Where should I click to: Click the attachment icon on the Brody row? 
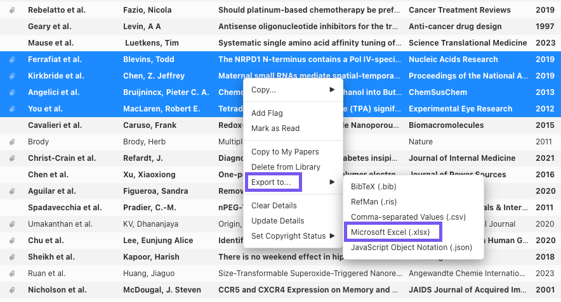click(13, 142)
